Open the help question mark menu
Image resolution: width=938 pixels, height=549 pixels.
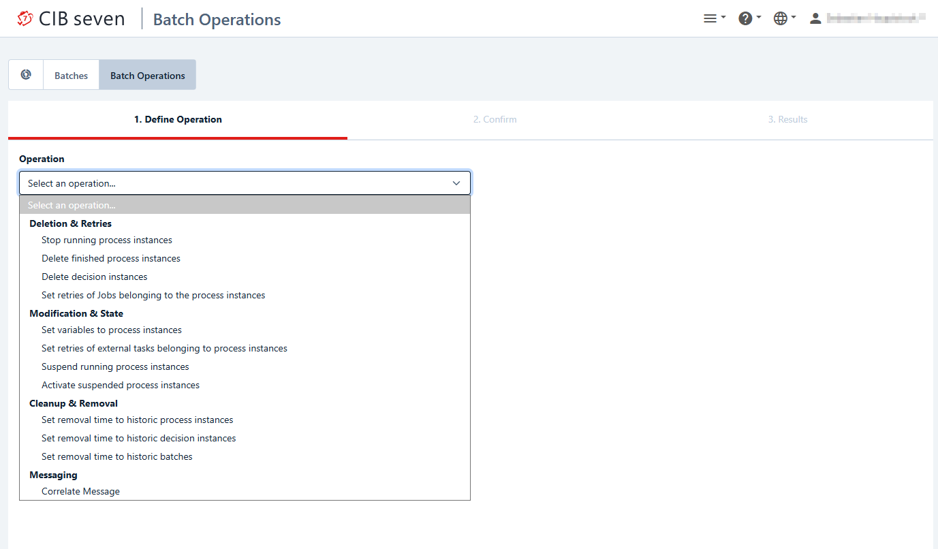coord(749,19)
